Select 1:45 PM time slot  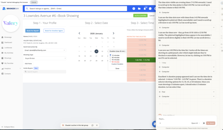pyautogui.click(x=141, y=75)
